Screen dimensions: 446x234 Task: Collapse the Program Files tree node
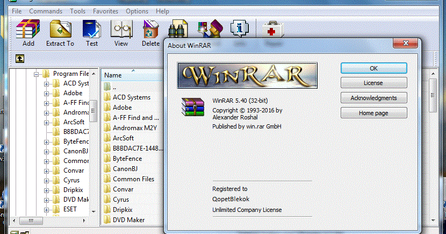tap(36, 75)
